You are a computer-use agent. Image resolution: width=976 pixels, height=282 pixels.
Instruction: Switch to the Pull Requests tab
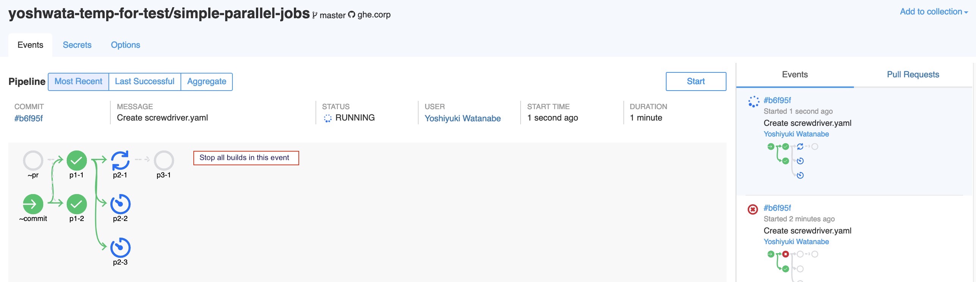913,75
